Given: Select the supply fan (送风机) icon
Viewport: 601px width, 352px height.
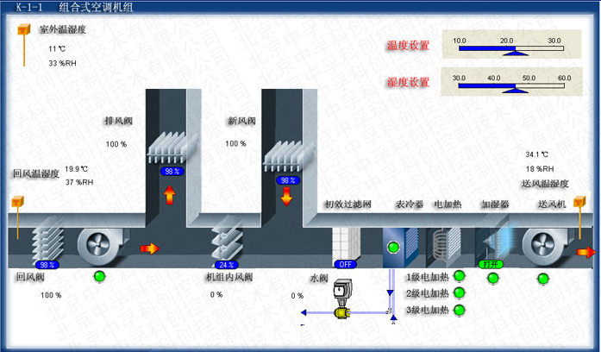Looking at the screenshot, I should (x=545, y=245).
